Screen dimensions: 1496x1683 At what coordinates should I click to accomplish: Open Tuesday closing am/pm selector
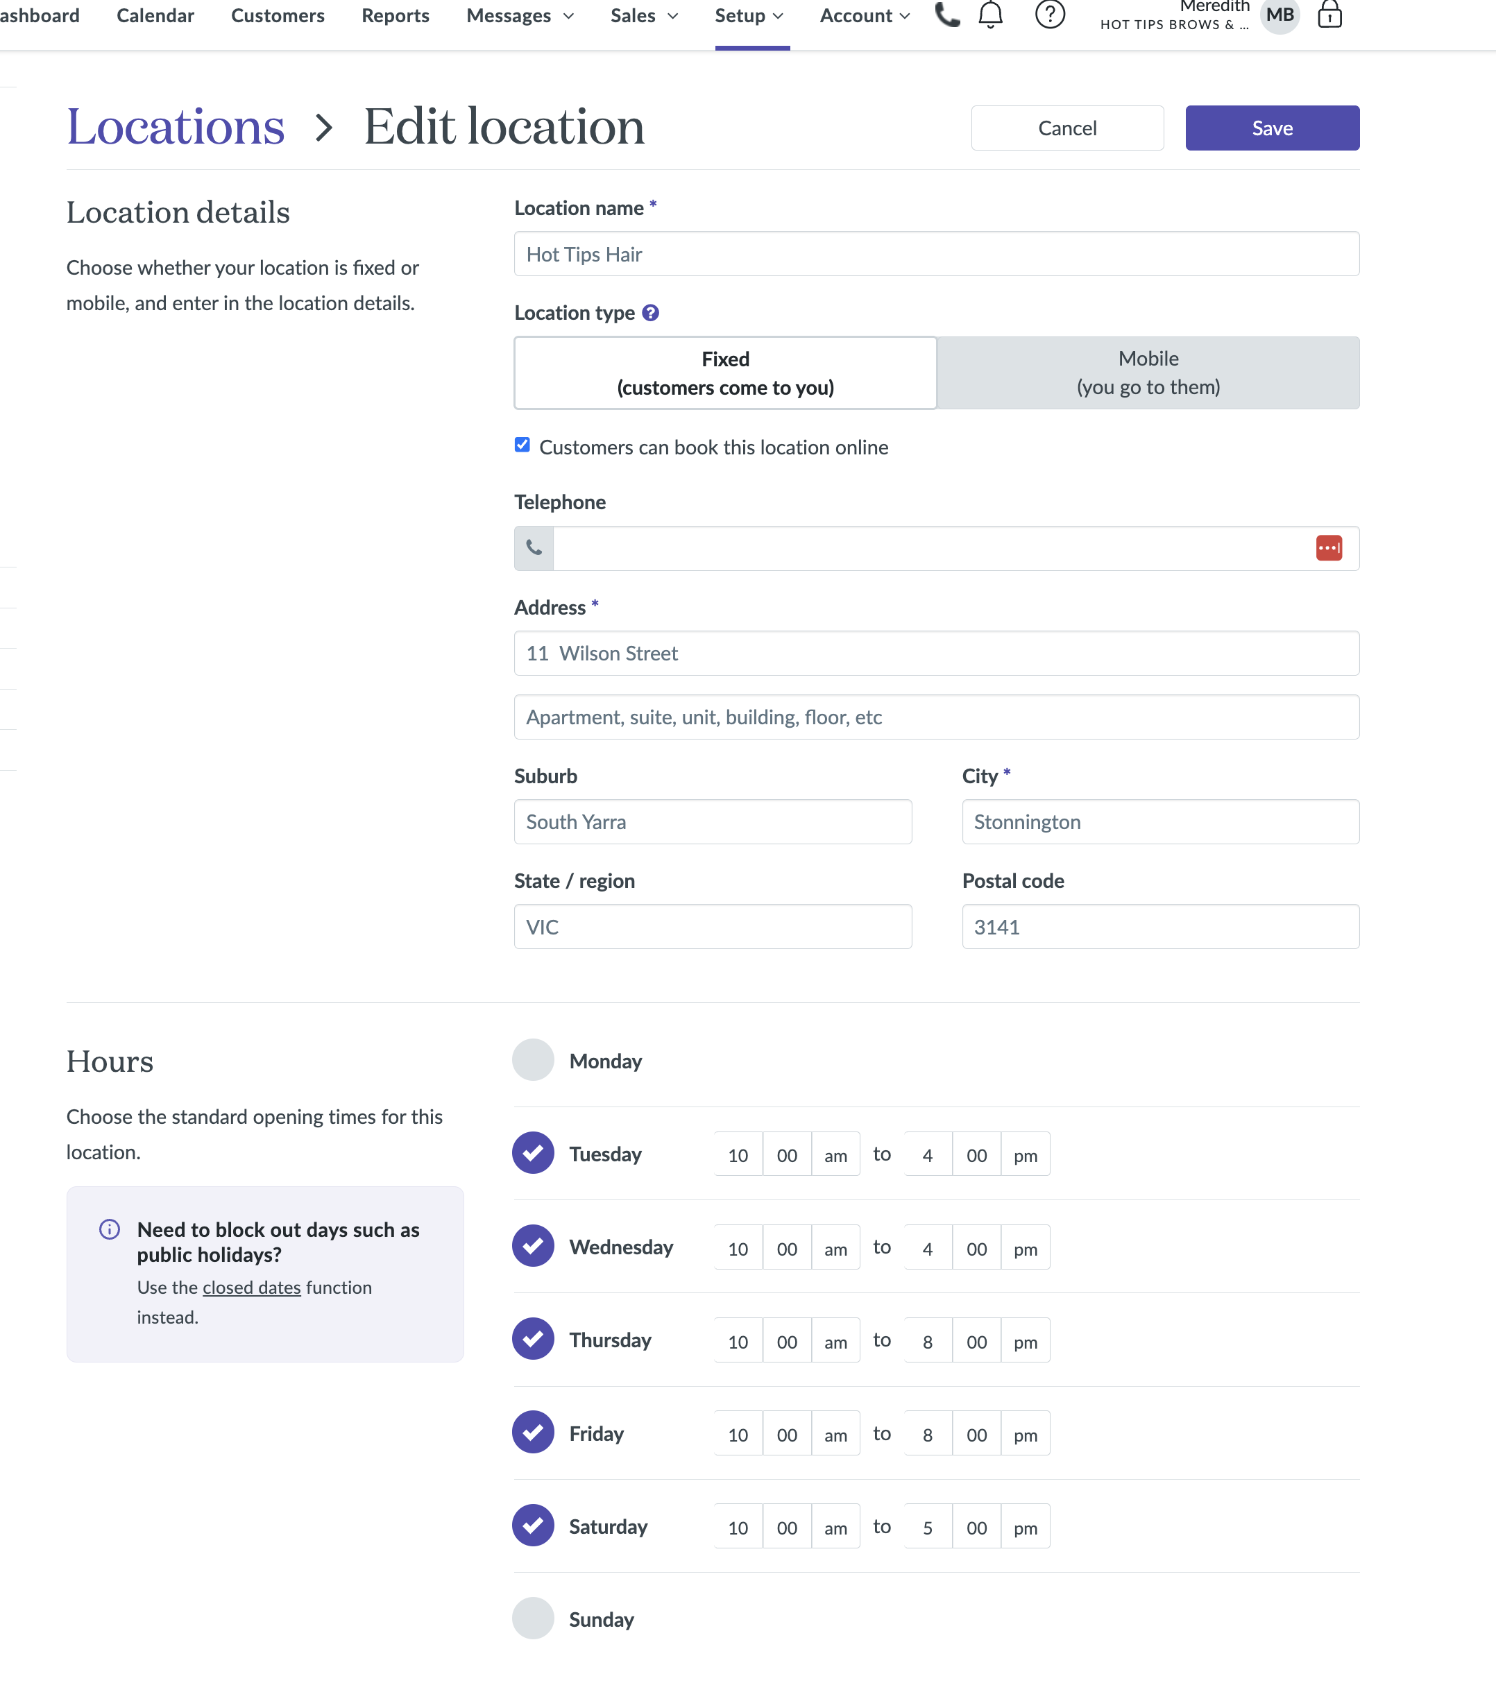pos(1024,1155)
